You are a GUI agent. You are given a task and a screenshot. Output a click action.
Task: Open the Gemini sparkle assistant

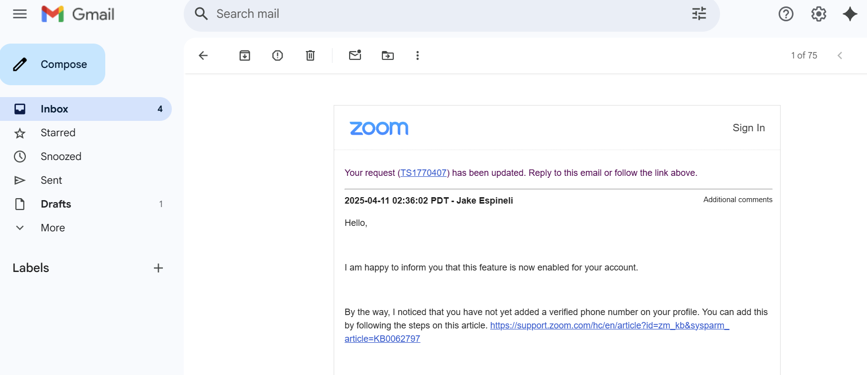850,14
